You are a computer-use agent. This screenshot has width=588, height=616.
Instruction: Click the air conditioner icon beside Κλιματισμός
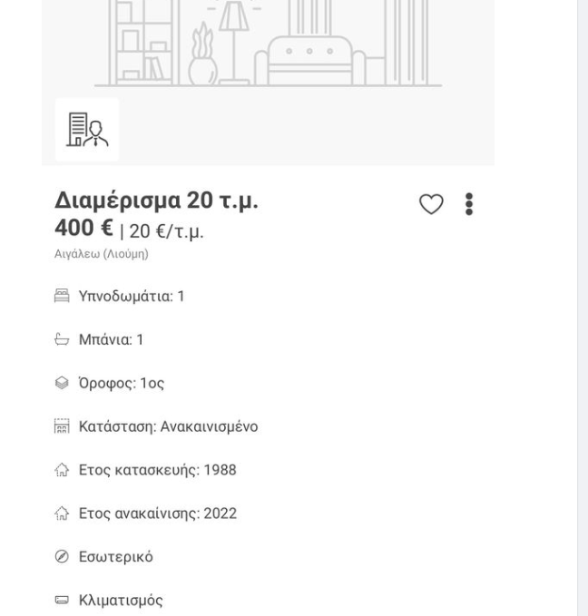[62, 600]
